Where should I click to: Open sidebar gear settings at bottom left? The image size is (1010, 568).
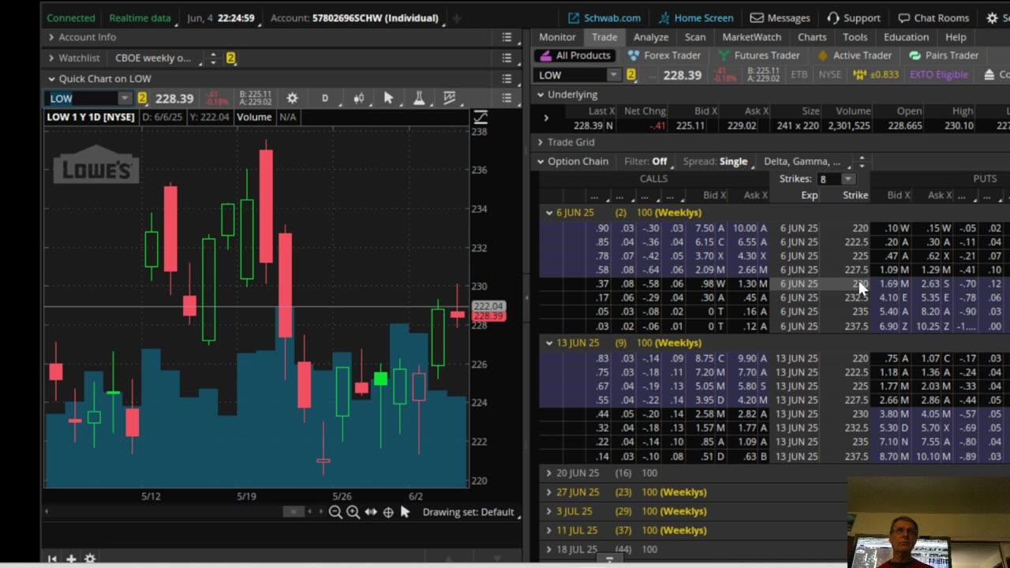point(90,559)
